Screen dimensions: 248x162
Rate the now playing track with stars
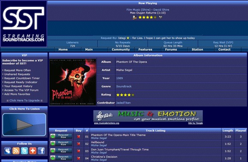point(148,17)
